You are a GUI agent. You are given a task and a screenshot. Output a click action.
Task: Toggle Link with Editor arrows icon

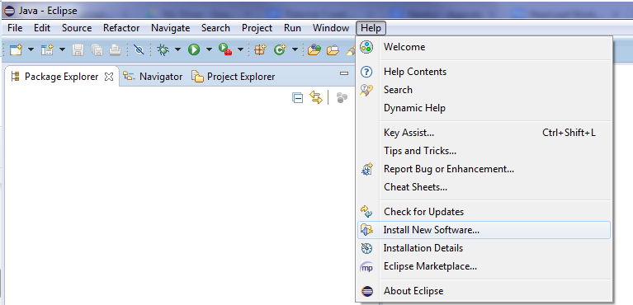316,97
